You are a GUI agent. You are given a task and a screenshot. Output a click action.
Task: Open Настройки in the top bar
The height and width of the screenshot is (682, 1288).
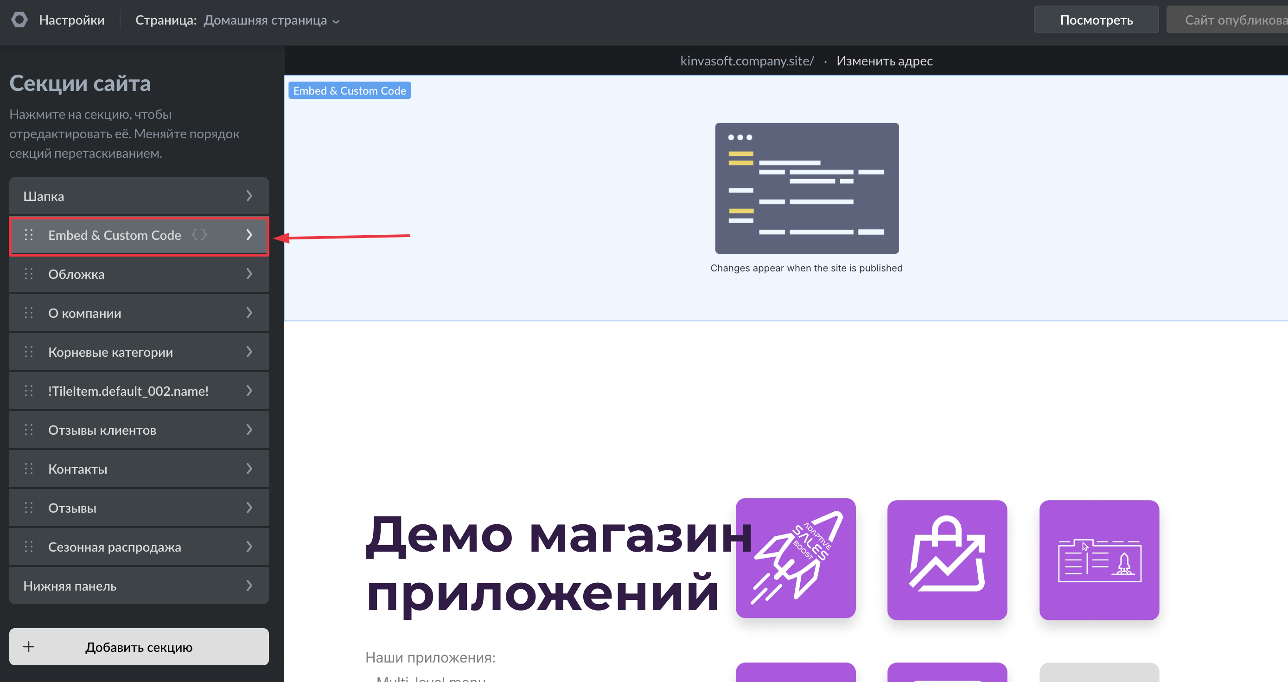[71, 20]
